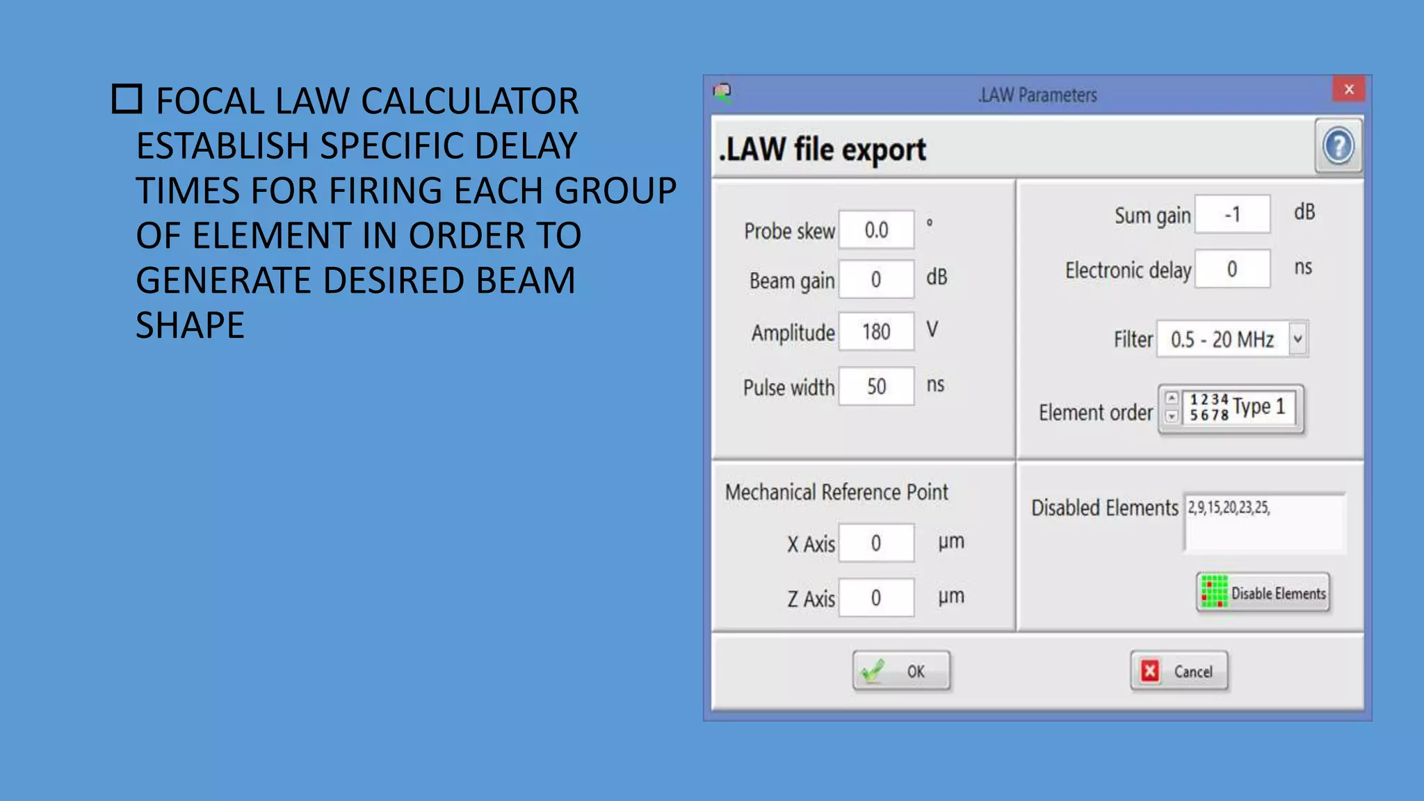Step Element order type down

click(x=1172, y=416)
